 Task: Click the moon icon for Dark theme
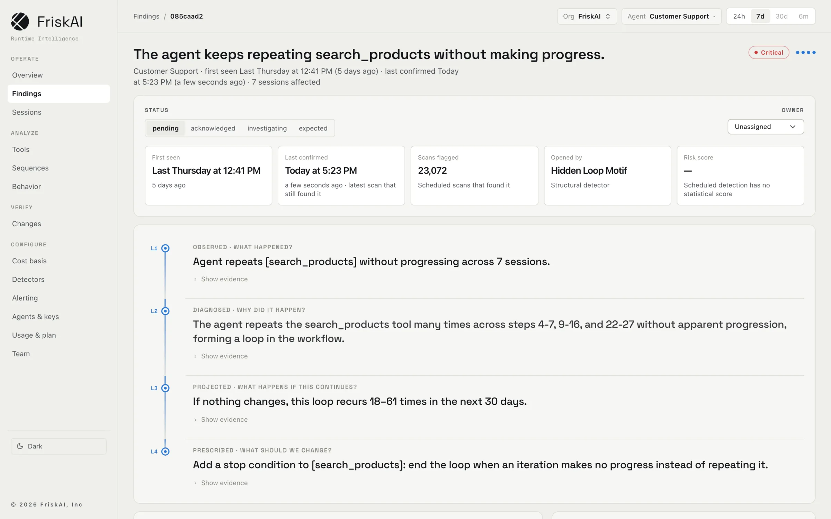tap(20, 446)
